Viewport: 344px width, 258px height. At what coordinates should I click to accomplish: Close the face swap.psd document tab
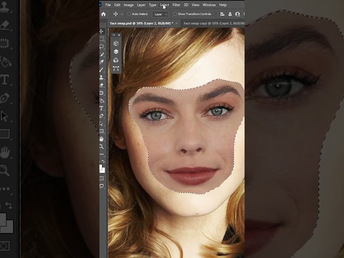click(x=176, y=23)
